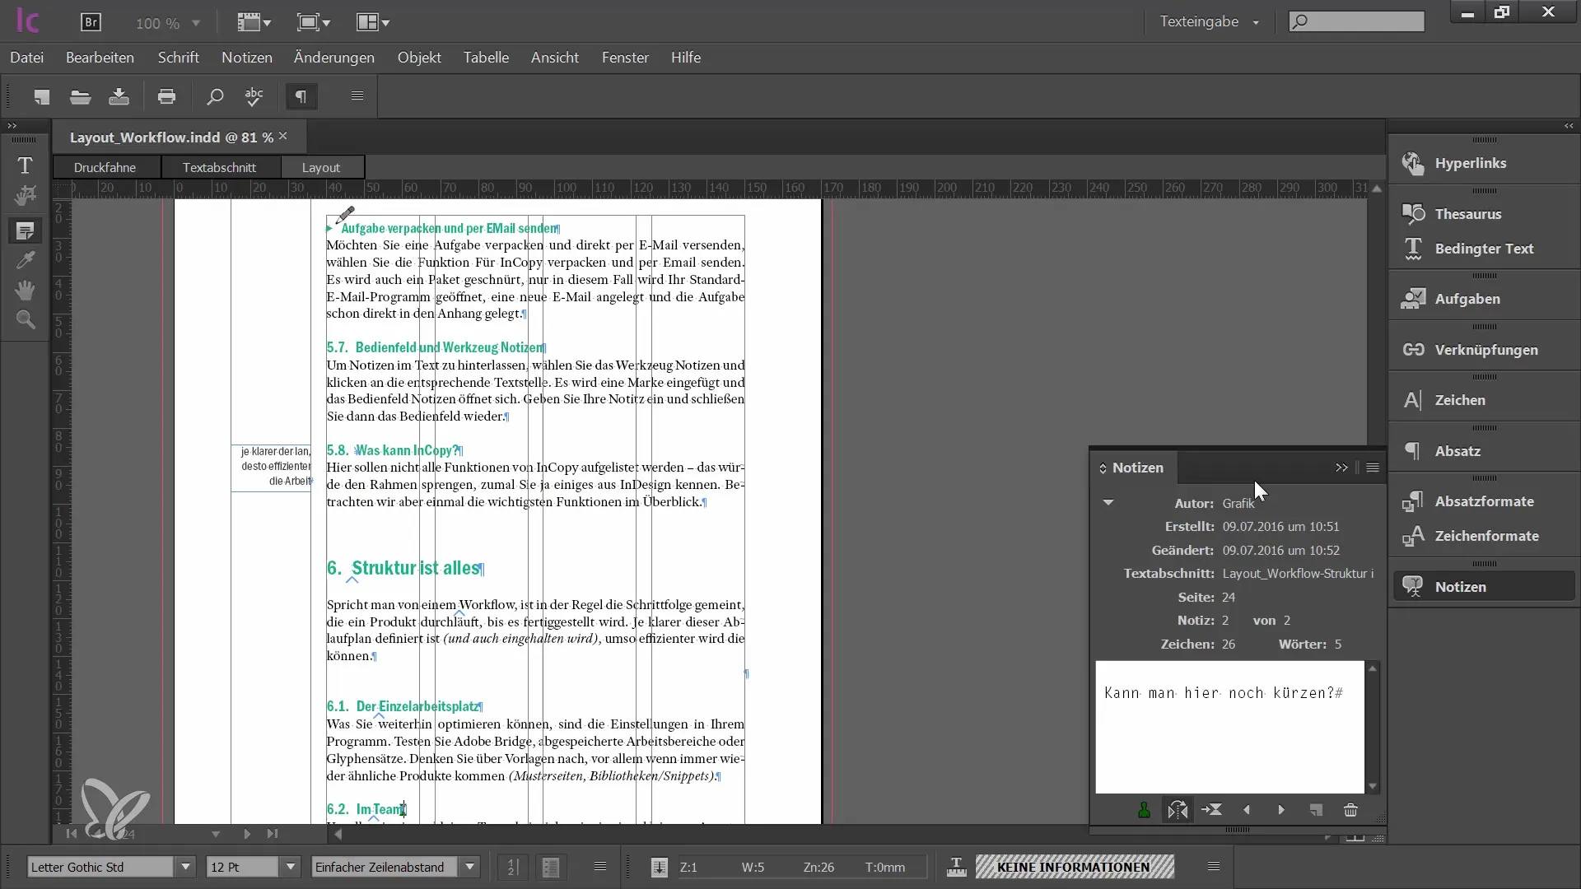
Task: Click previous note navigation arrow
Action: [1247, 810]
